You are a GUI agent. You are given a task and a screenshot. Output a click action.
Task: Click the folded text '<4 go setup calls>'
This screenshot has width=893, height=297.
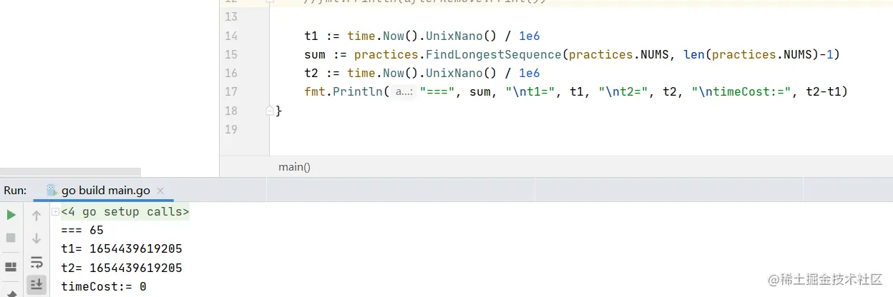125,212
